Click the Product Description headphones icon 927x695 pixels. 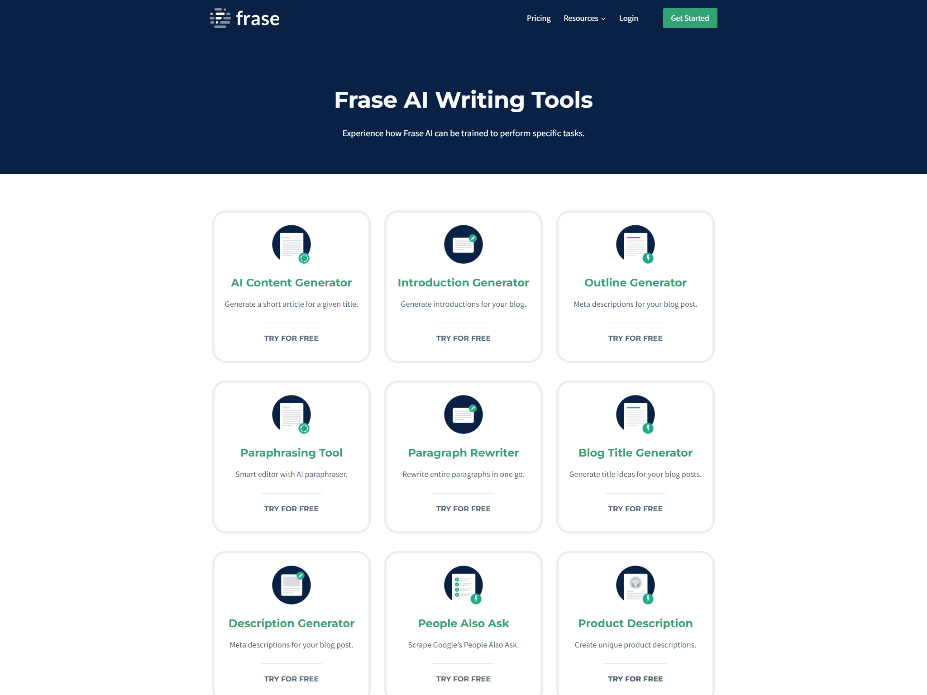[636, 585]
